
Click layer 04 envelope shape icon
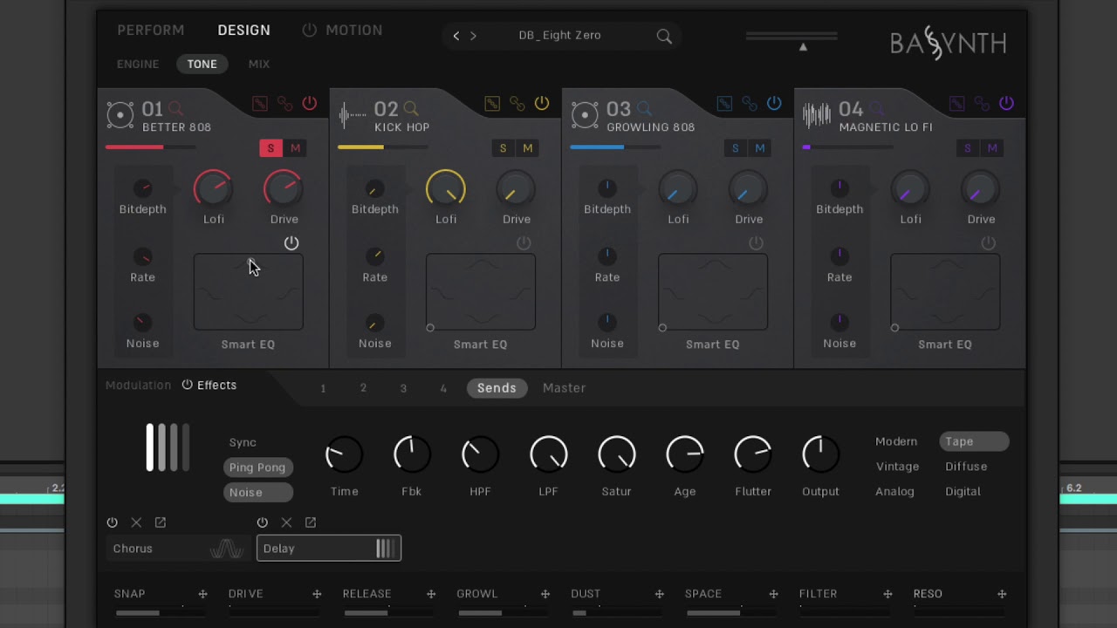[x=956, y=104]
